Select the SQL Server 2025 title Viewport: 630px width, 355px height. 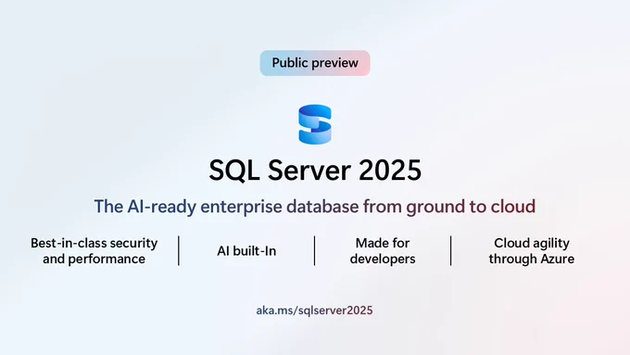tap(315, 170)
